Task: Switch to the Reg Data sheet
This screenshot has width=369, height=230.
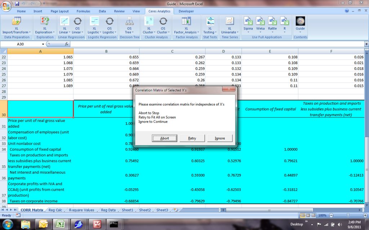Action: pos(108,210)
